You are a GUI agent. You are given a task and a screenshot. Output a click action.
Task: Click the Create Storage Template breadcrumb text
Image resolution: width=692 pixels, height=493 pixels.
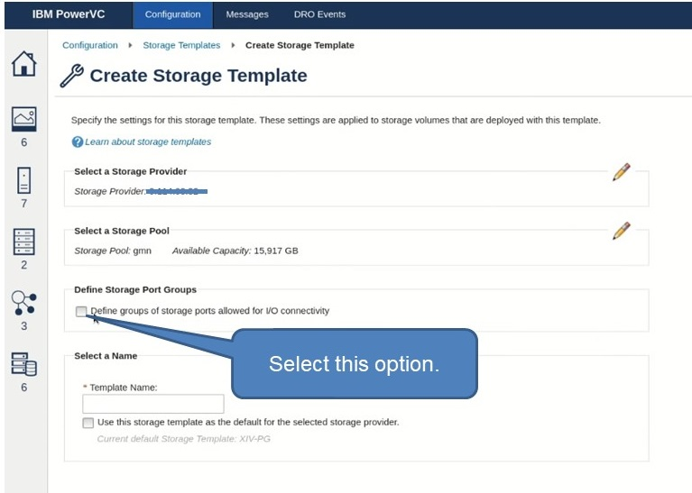coord(300,45)
